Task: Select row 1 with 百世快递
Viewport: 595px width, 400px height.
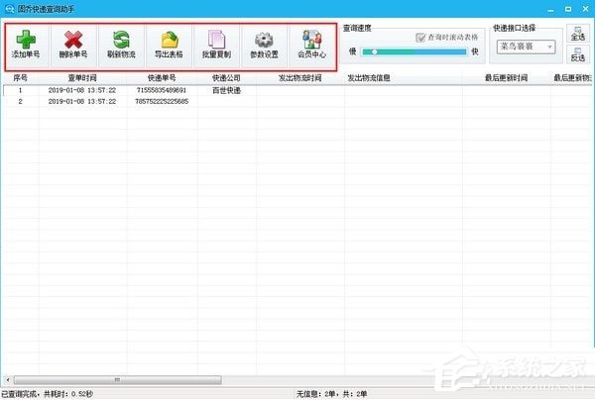Action: coord(297,90)
